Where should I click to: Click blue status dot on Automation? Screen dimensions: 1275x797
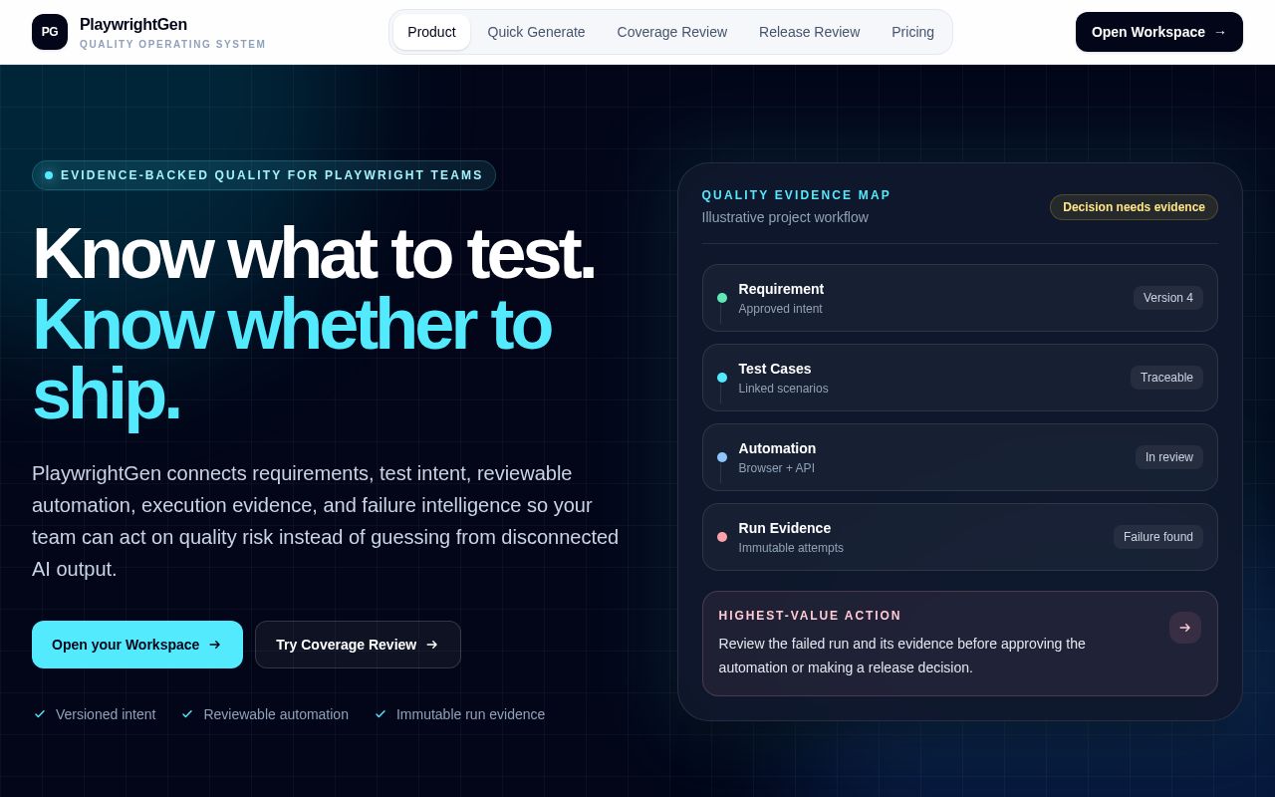tap(722, 457)
